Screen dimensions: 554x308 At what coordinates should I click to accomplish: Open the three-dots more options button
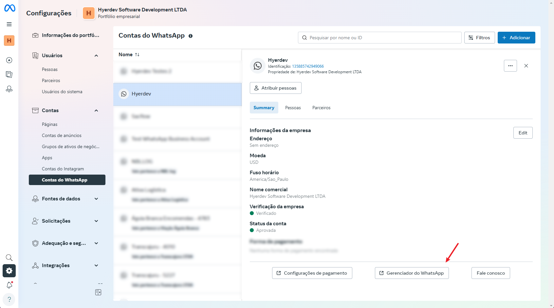point(510,66)
